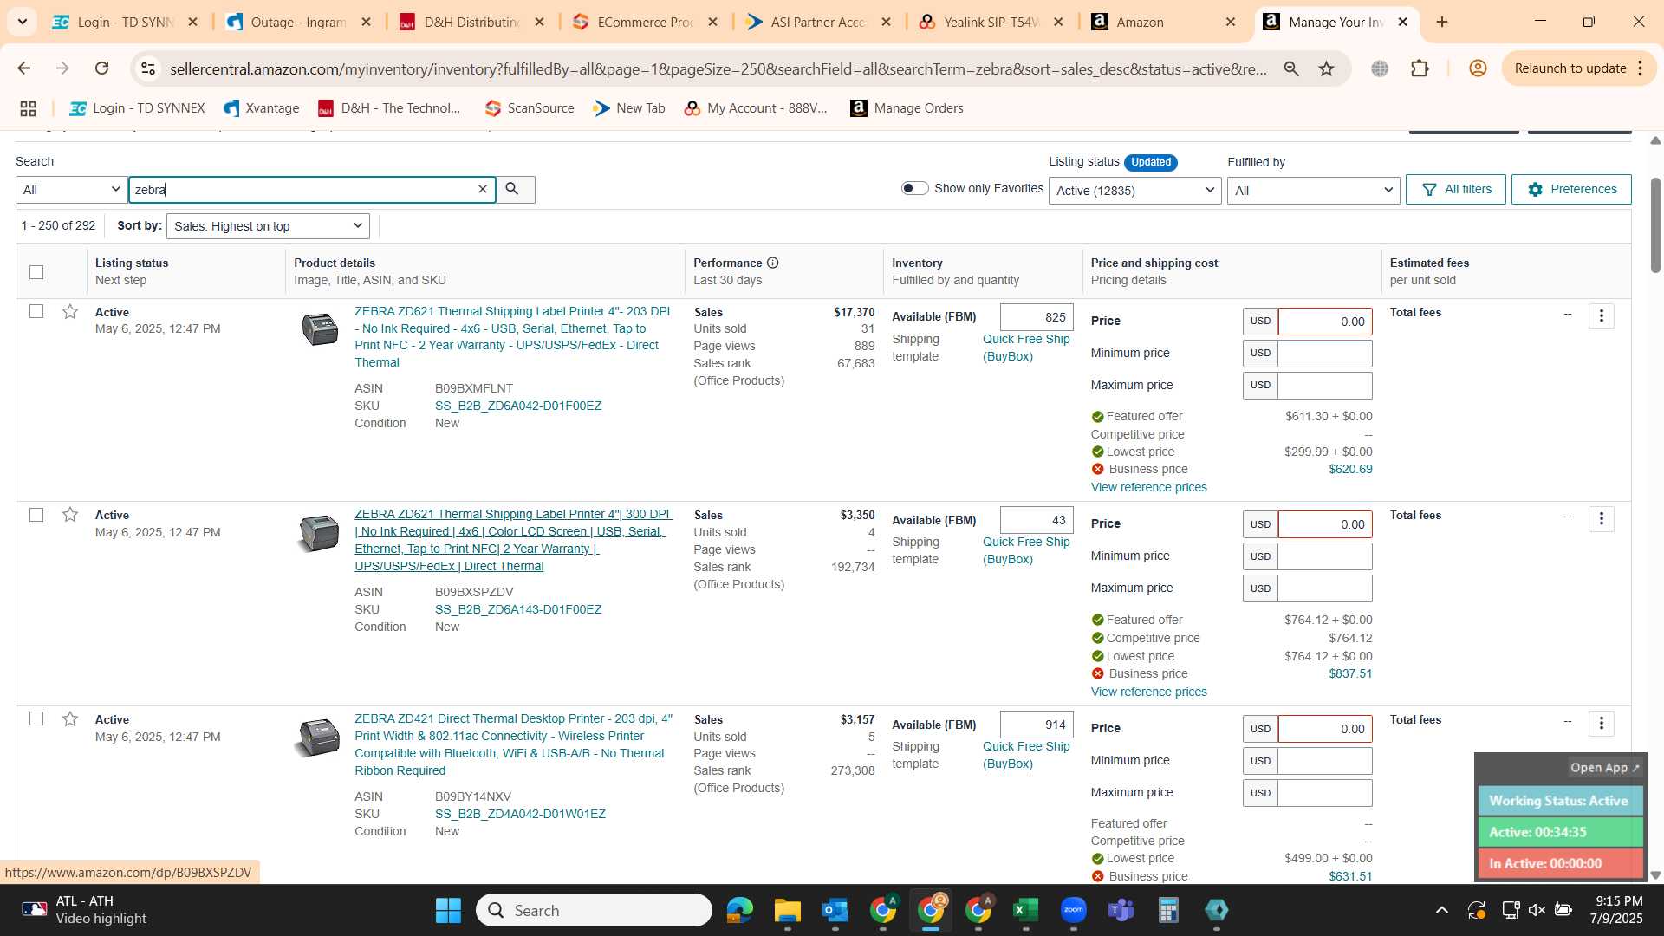Select checkbox for ZD621 300 DPI listing
Image resolution: width=1664 pixels, height=936 pixels.
[36, 515]
